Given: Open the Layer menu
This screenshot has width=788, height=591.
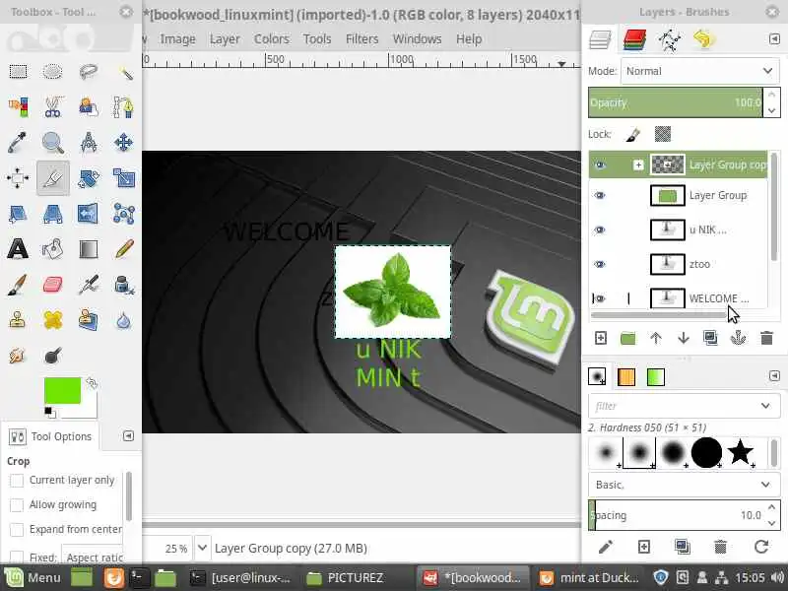Looking at the screenshot, I should (x=225, y=38).
